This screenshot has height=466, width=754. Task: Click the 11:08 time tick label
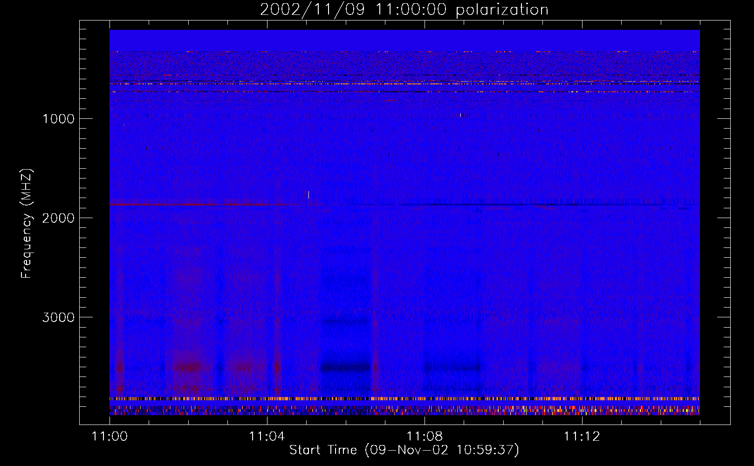[425, 436]
